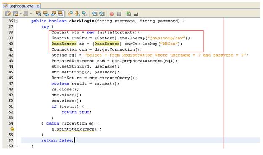Click line number 57 in gutter
Screen dimensions: 263x155
[11, 140]
